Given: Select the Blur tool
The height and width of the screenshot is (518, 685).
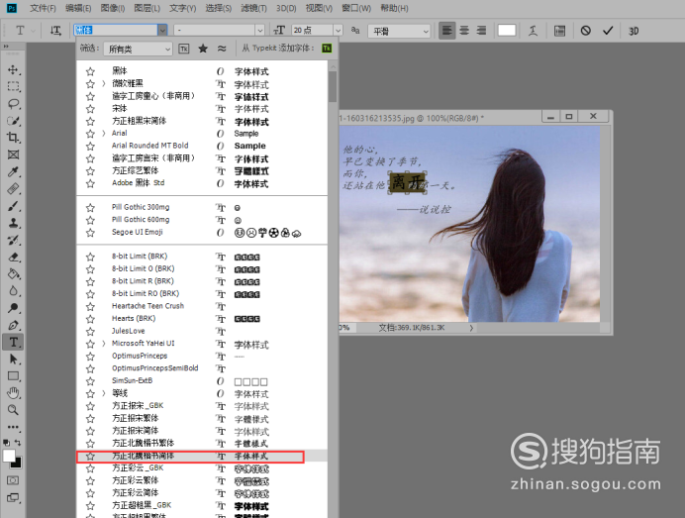Looking at the screenshot, I should (x=13, y=291).
